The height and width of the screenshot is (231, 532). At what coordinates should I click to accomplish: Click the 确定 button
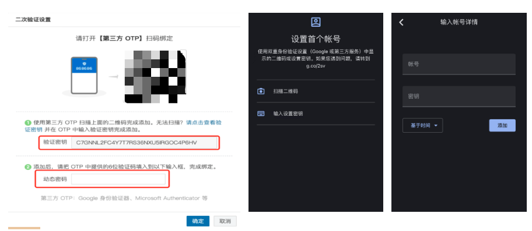(198, 221)
